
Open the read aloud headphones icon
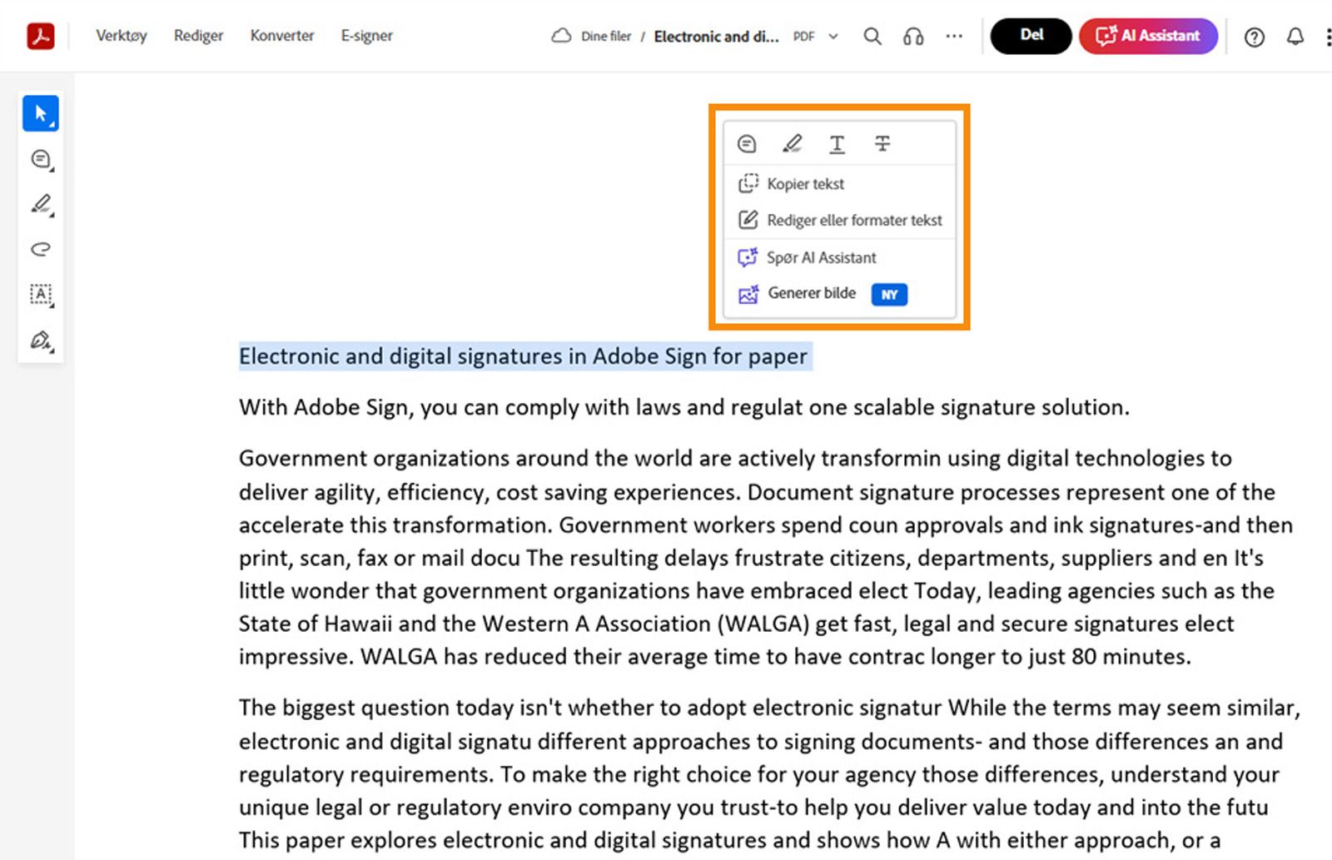click(x=913, y=36)
